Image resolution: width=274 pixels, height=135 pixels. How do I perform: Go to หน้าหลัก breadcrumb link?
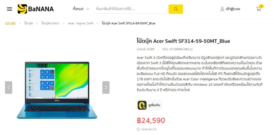click(10, 23)
